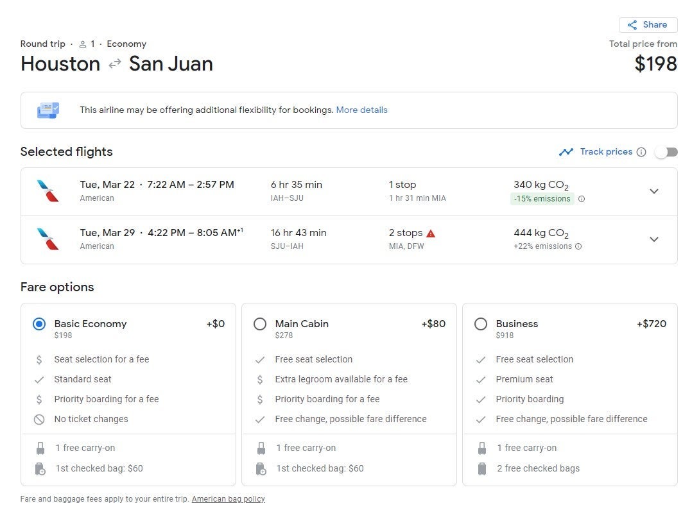The image size is (692, 510).
Task: Click the red warning icon next to 2 stops
Action: (x=431, y=234)
